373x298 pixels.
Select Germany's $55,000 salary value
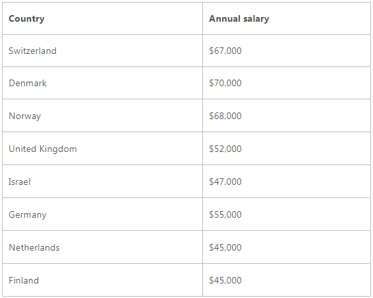tap(225, 214)
